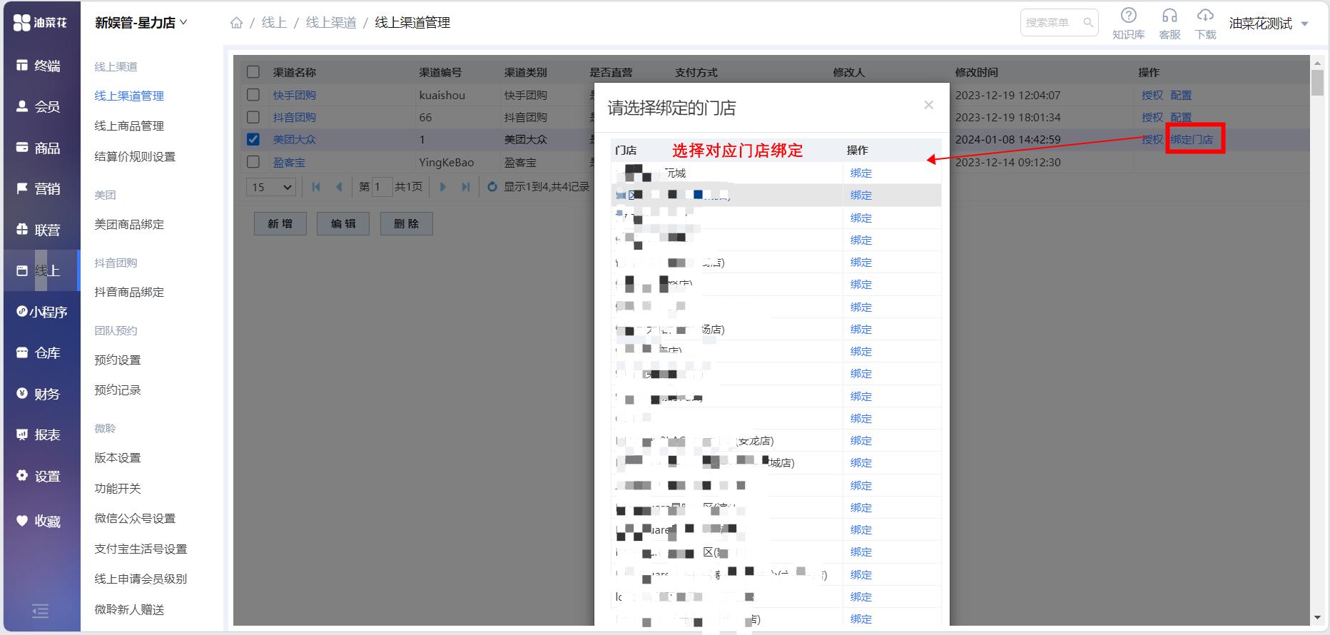The height and width of the screenshot is (635, 1330).
Task: Open the page size dropdown showing 15
Action: point(271,187)
